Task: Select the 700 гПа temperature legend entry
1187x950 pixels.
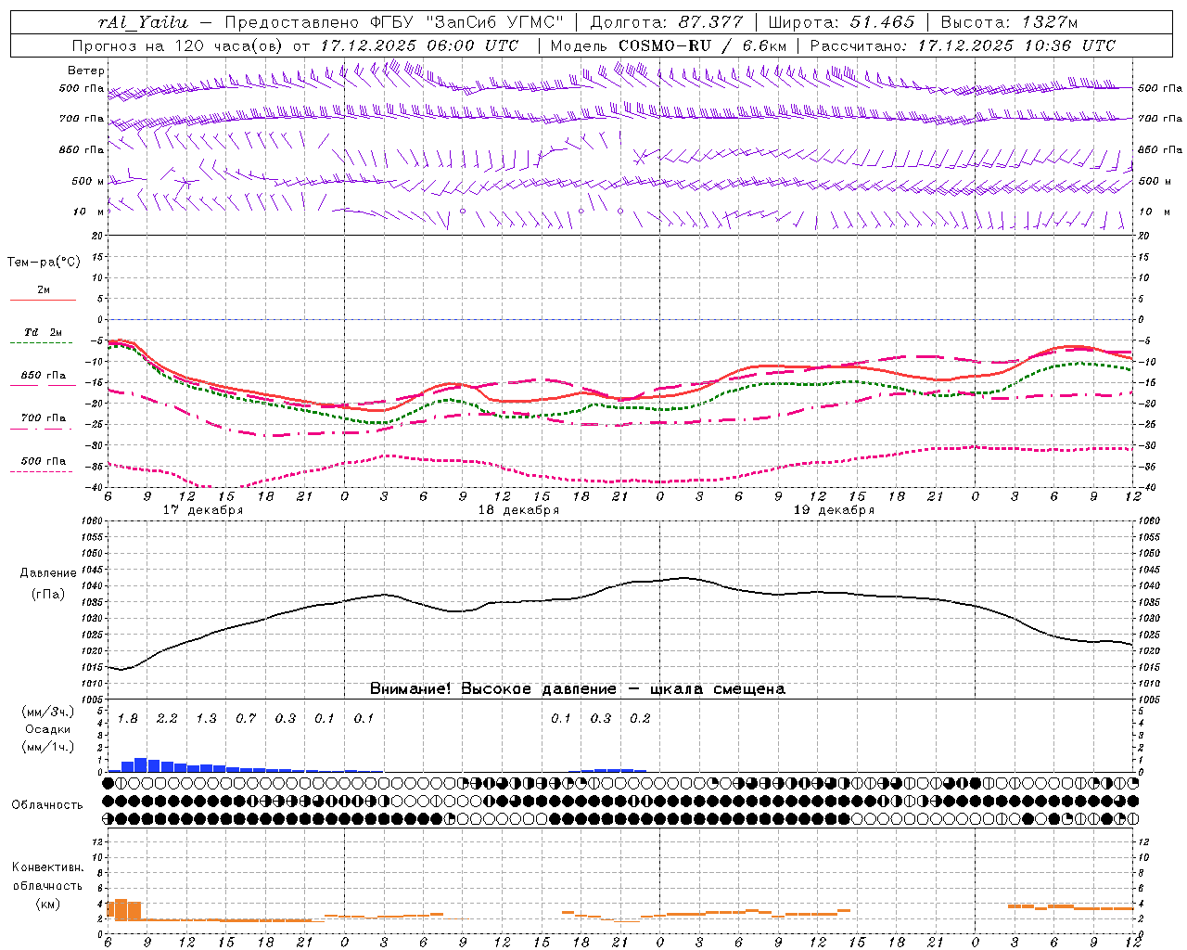Action: (x=43, y=418)
